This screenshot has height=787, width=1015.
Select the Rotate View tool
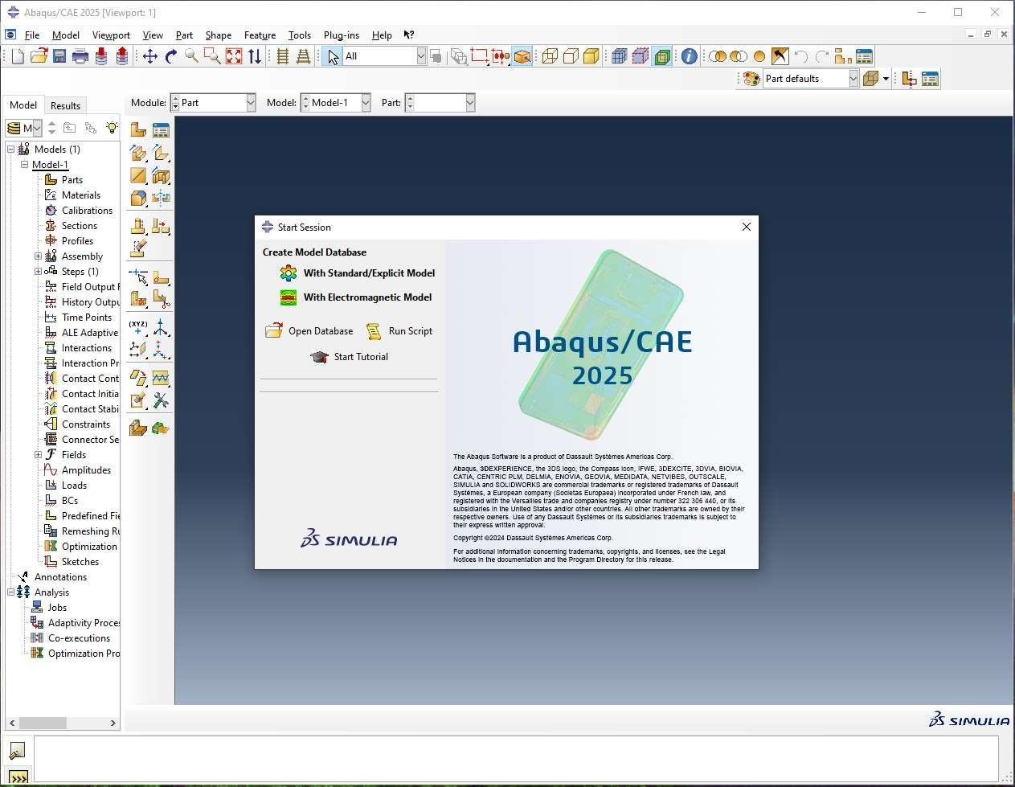point(170,56)
